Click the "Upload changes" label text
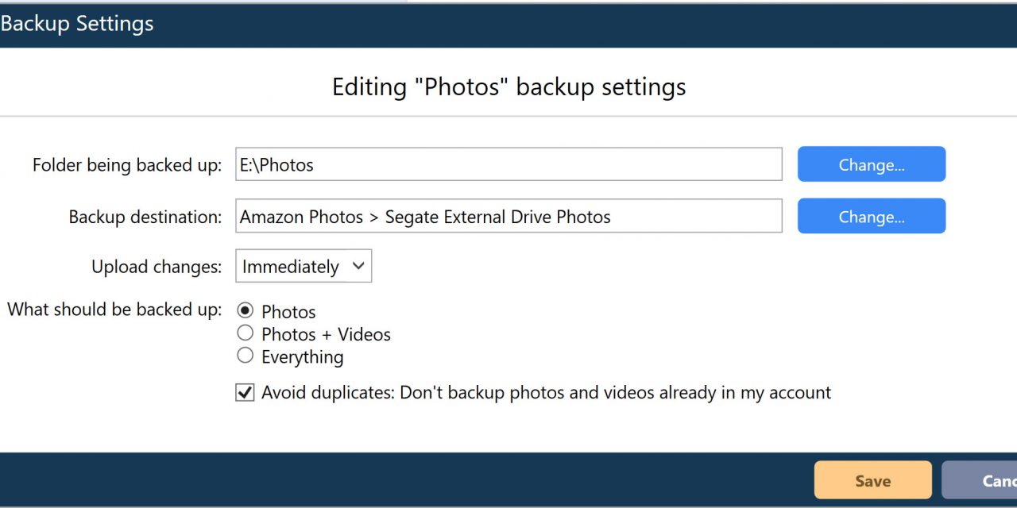The image size is (1017, 508). [157, 267]
